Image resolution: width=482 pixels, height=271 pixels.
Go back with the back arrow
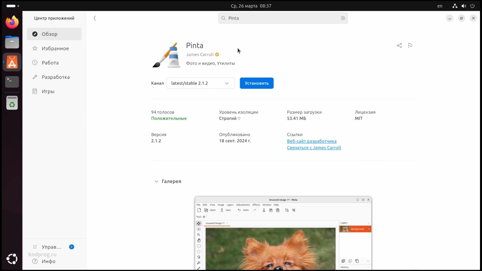coord(95,18)
